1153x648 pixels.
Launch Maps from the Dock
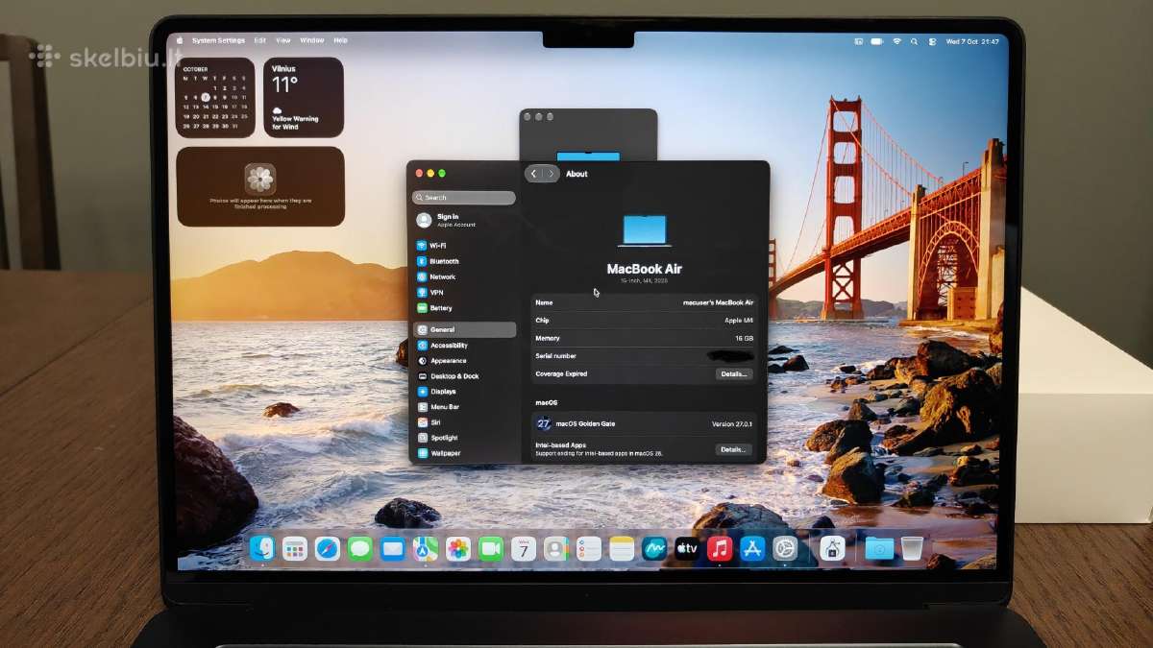click(x=426, y=549)
